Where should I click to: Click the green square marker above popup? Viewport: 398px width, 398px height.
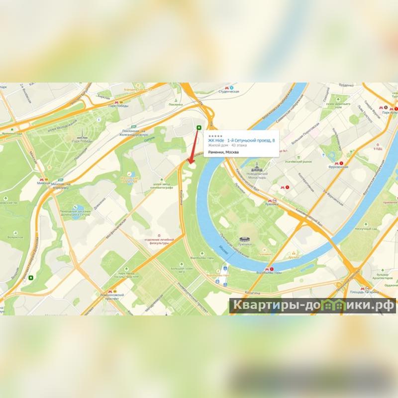click(199, 127)
